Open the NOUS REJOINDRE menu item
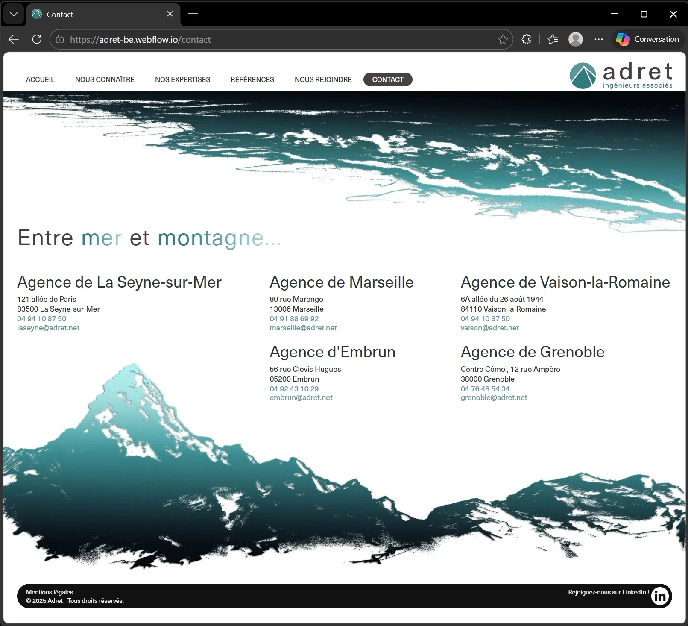Screen dimensions: 688x626 pos(323,79)
